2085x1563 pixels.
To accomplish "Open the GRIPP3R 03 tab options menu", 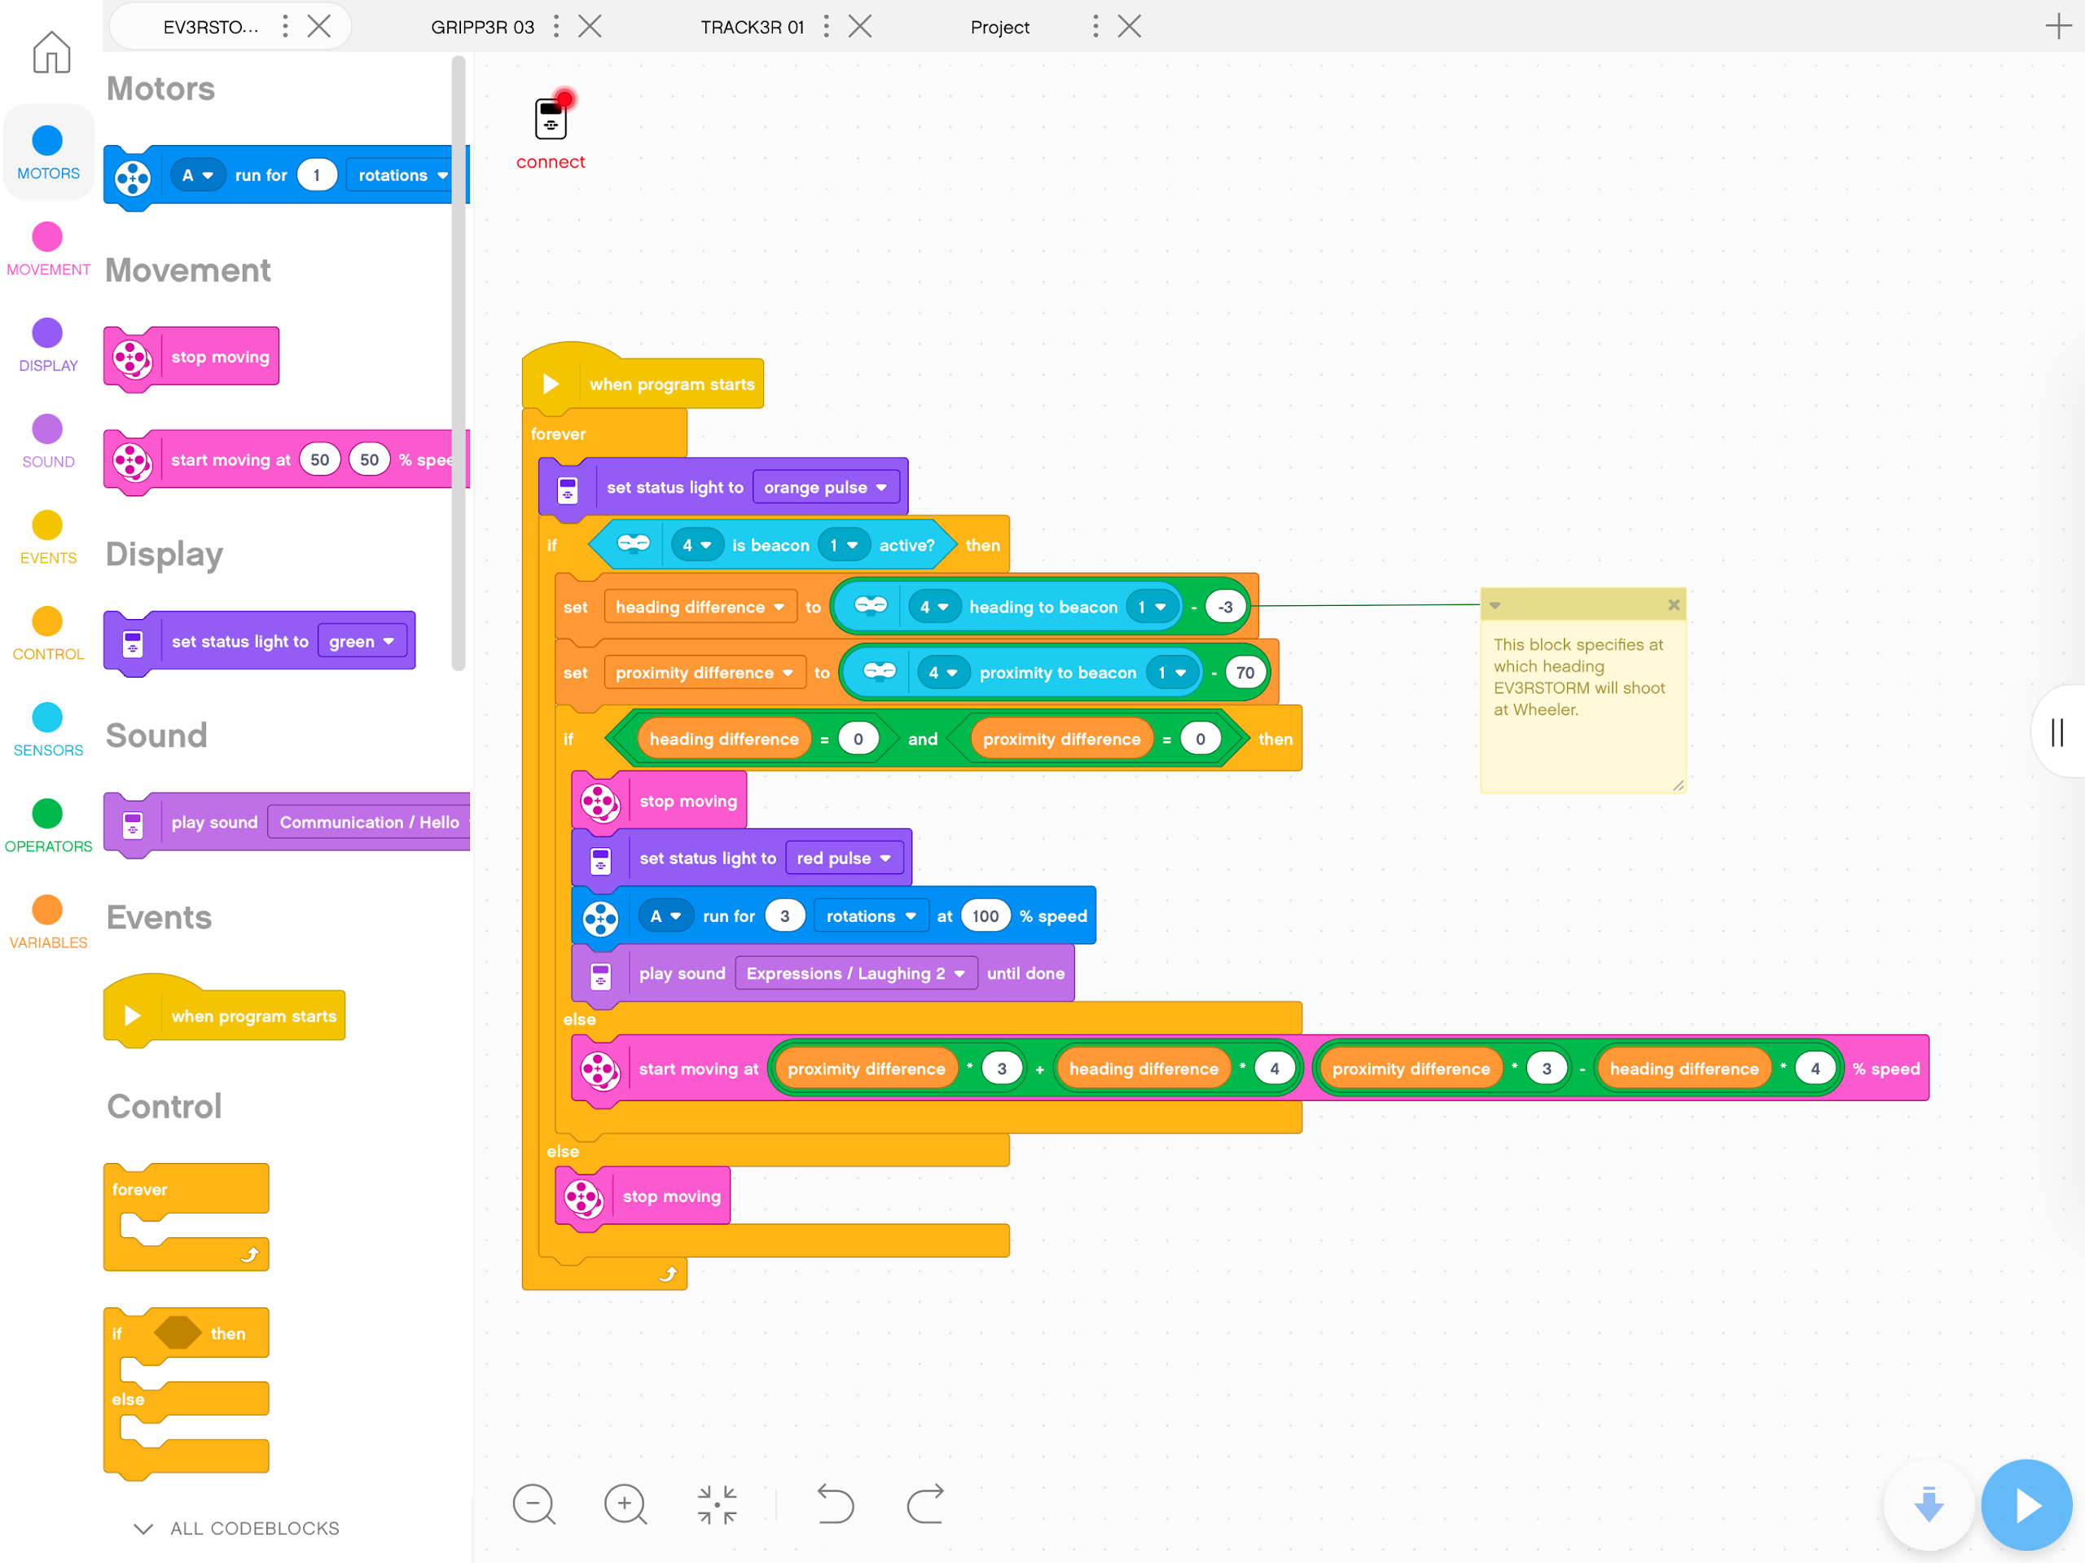I will 556,26.
